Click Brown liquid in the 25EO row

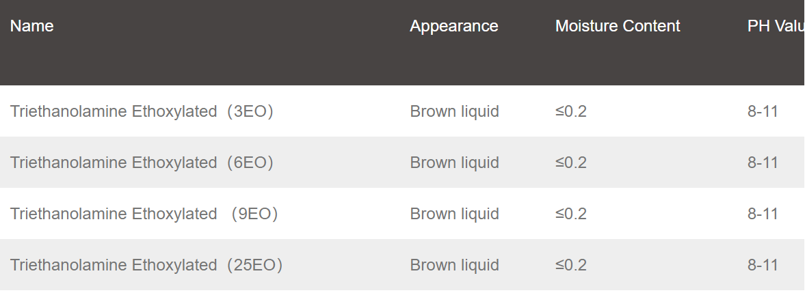pos(454,265)
